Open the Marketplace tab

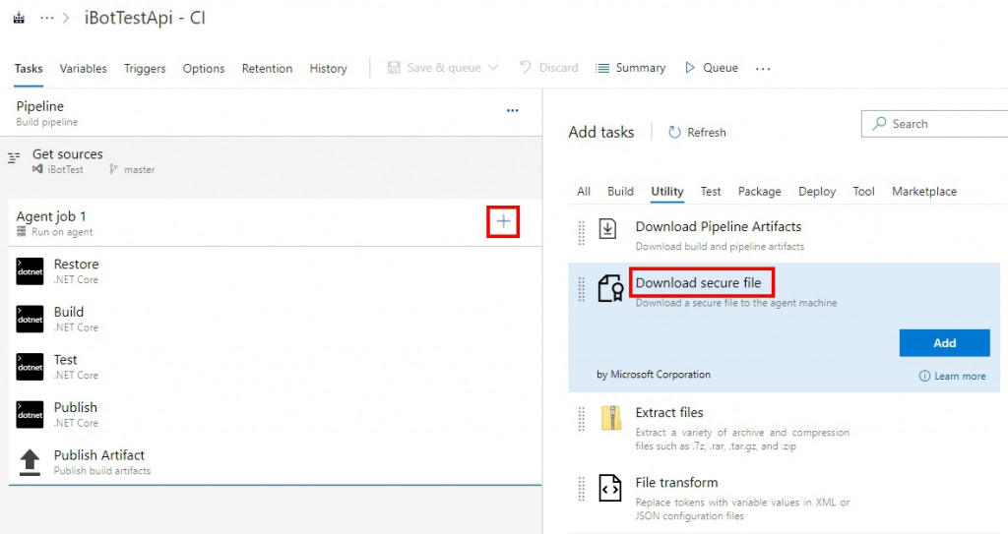pos(923,192)
